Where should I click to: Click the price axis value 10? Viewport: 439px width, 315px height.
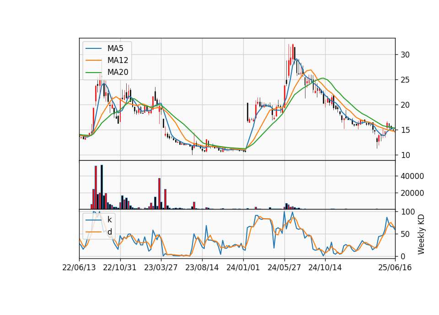405,155
